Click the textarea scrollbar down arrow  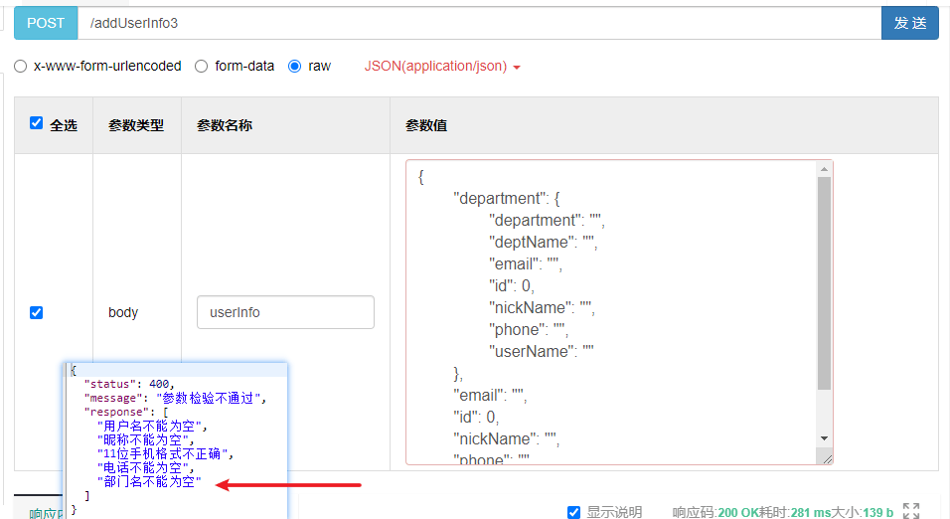[x=824, y=437]
